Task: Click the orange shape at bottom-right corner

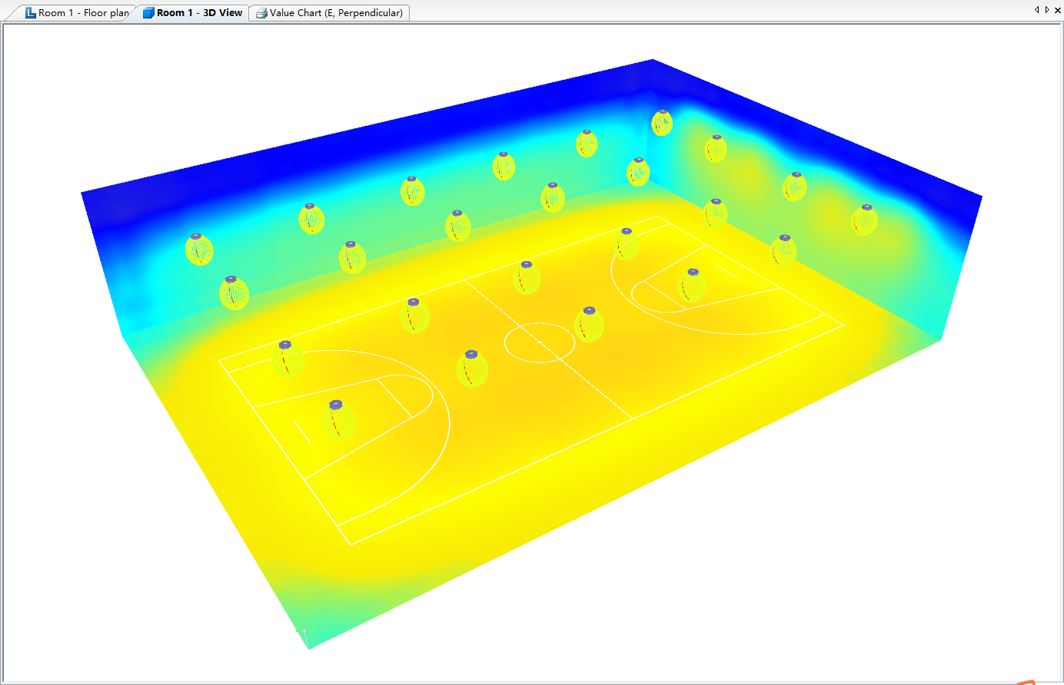Action: point(1026,682)
